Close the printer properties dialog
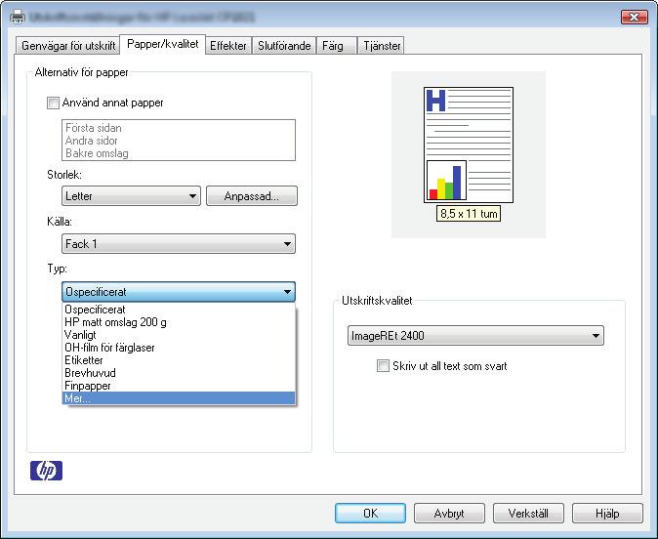Screen dimensions: 658x539 634,18
